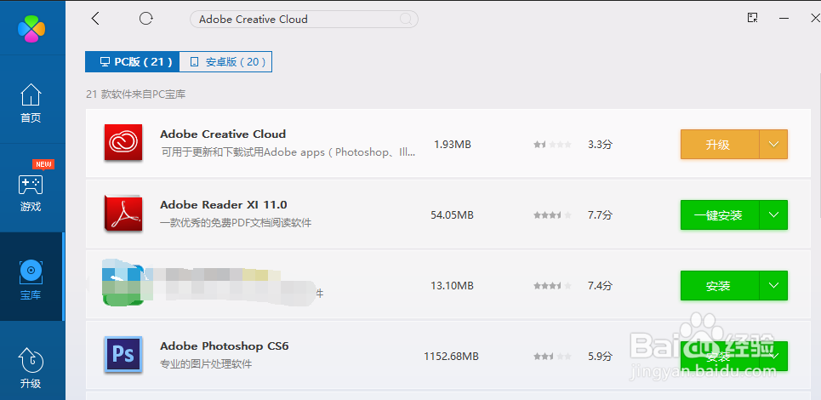Open the Adobe Creative Cloud title link

point(223,134)
